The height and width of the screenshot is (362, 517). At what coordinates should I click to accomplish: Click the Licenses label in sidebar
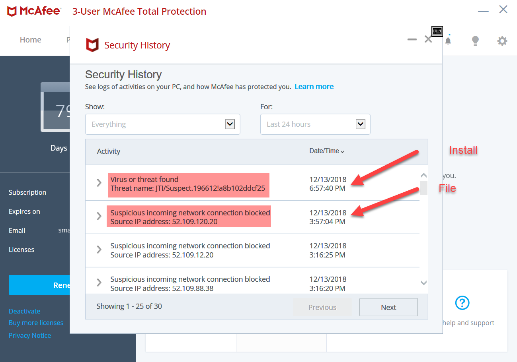click(21, 250)
